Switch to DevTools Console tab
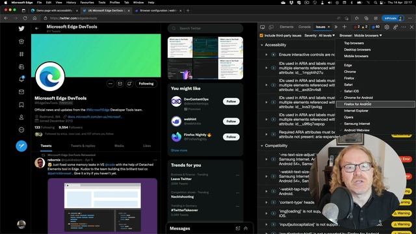 (x=304, y=27)
